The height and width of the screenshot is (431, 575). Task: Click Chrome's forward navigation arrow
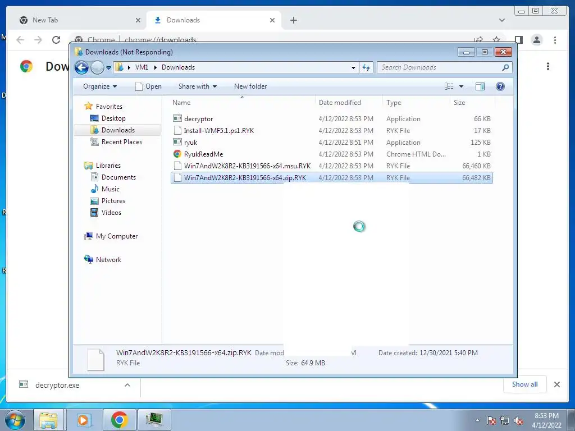point(38,40)
